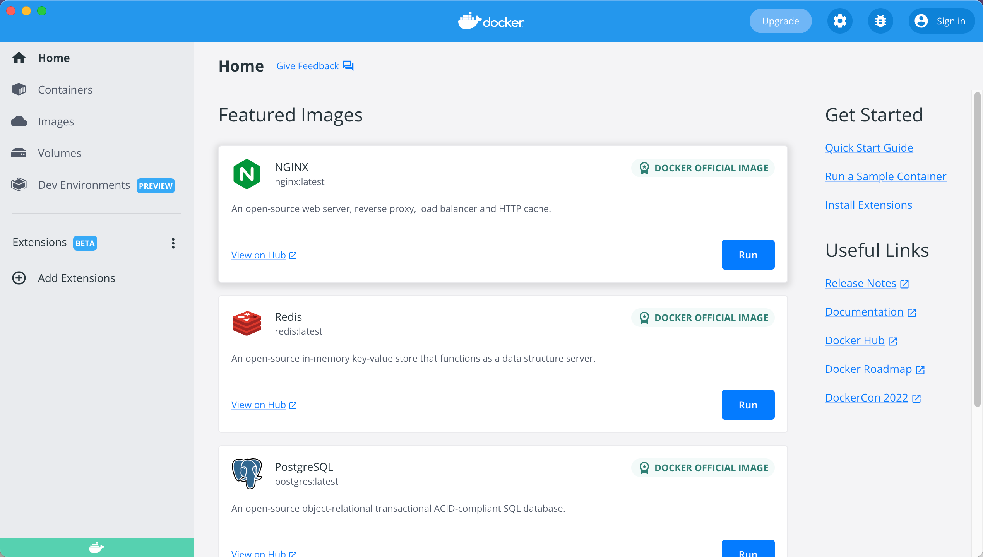The image size is (983, 557).
Task: Click the Add Extensions plus icon
Action: 19,278
